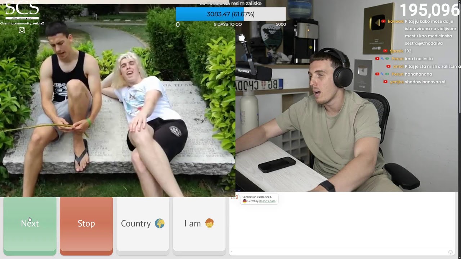
Task: Click the yenjko username in chat
Action: [397, 82]
